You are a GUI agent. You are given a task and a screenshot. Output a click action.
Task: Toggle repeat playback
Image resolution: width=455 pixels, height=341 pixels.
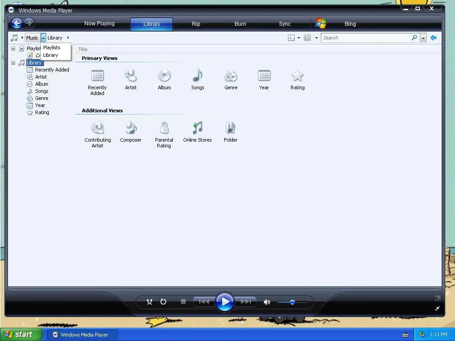[x=163, y=302]
